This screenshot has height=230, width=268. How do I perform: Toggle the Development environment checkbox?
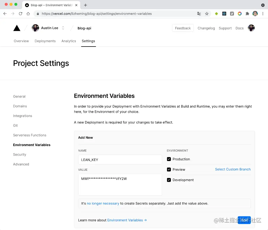point(169,180)
